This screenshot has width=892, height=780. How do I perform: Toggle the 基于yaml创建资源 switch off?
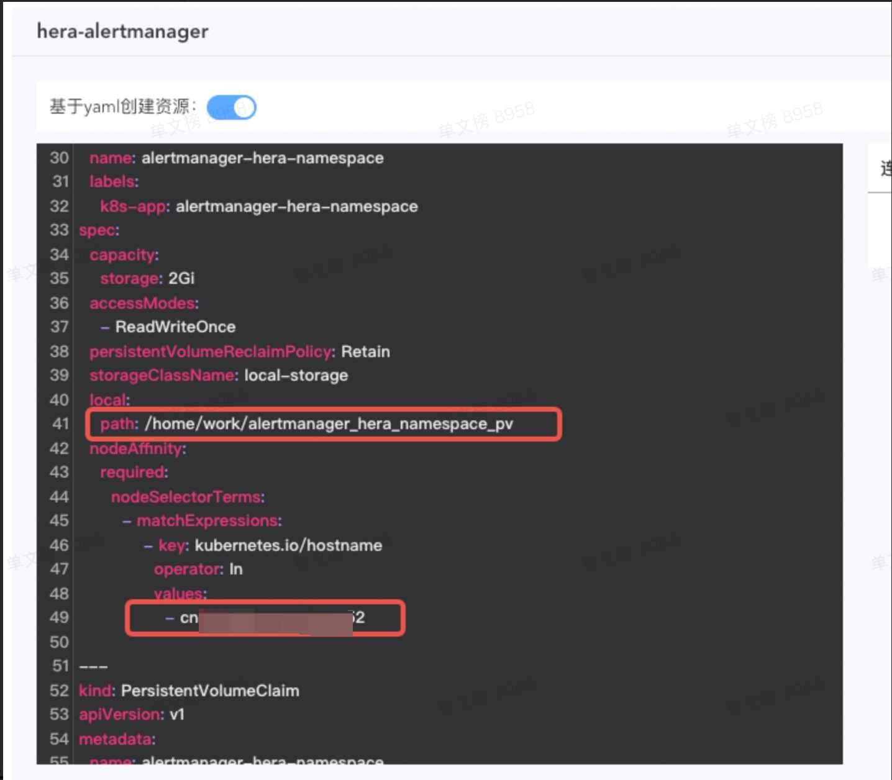click(231, 107)
